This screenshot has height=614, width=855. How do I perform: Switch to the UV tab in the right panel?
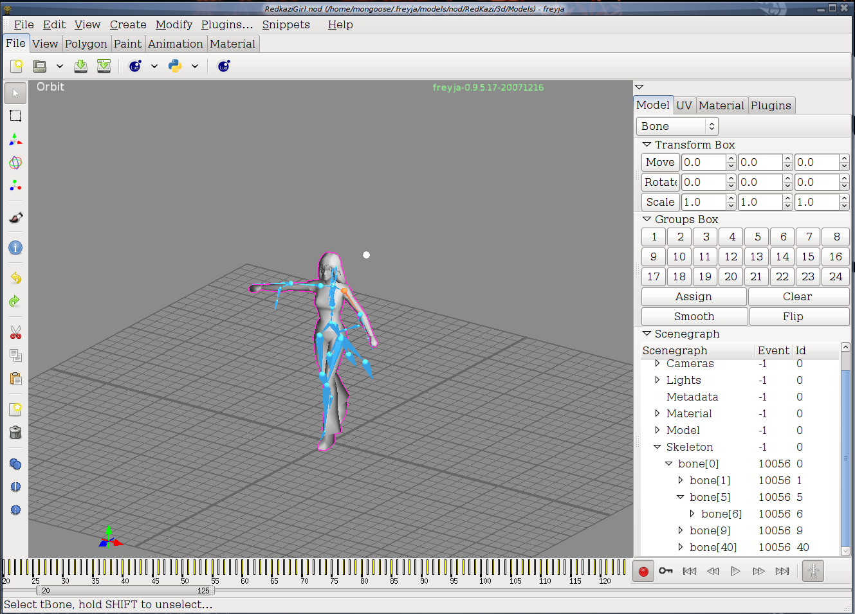pyautogui.click(x=685, y=105)
